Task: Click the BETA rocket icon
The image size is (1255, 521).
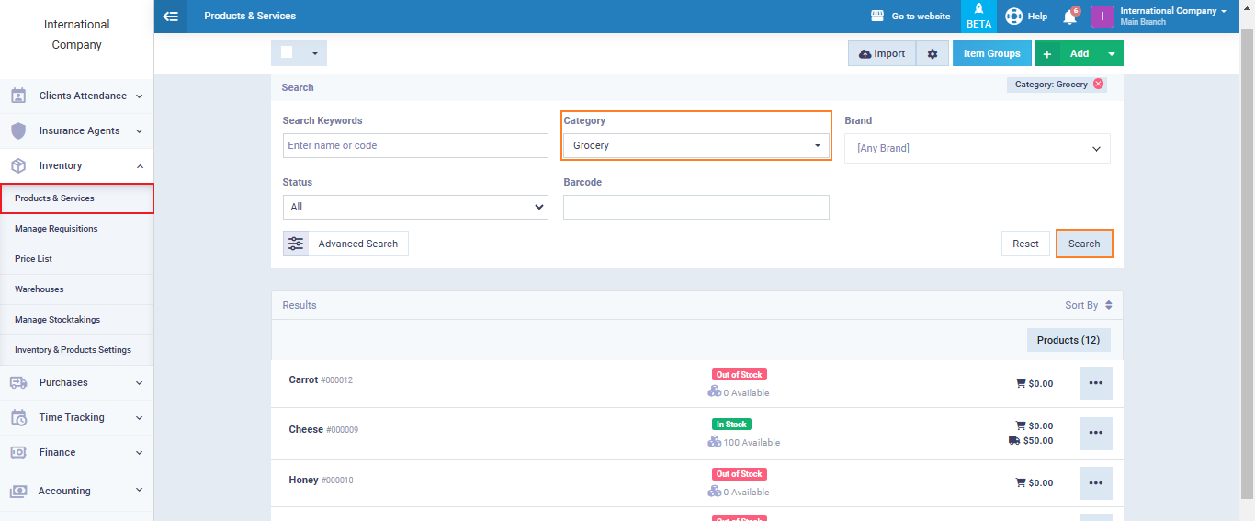Action: [978, 10]
